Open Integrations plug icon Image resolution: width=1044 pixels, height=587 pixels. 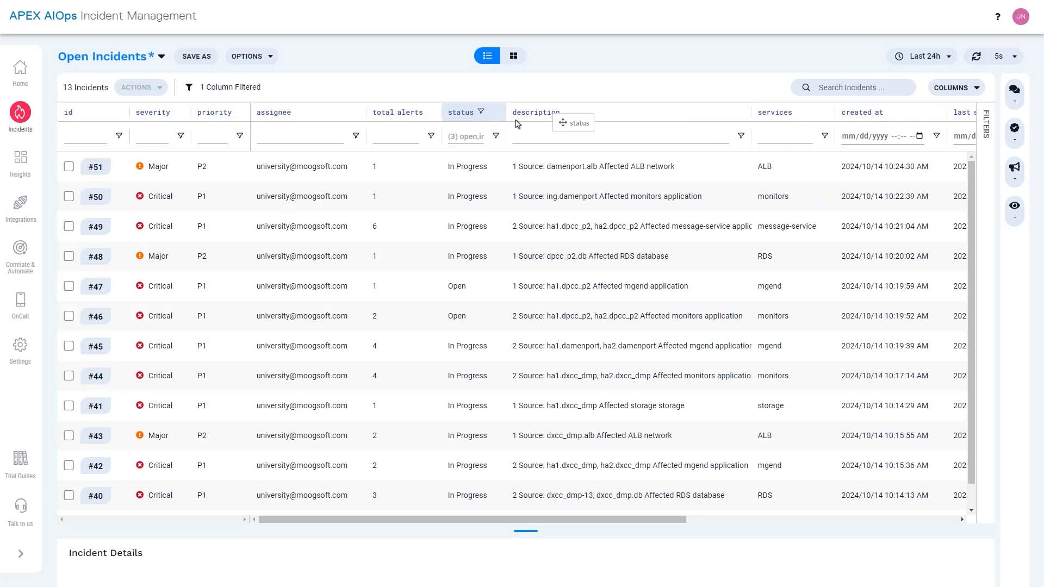20,202
